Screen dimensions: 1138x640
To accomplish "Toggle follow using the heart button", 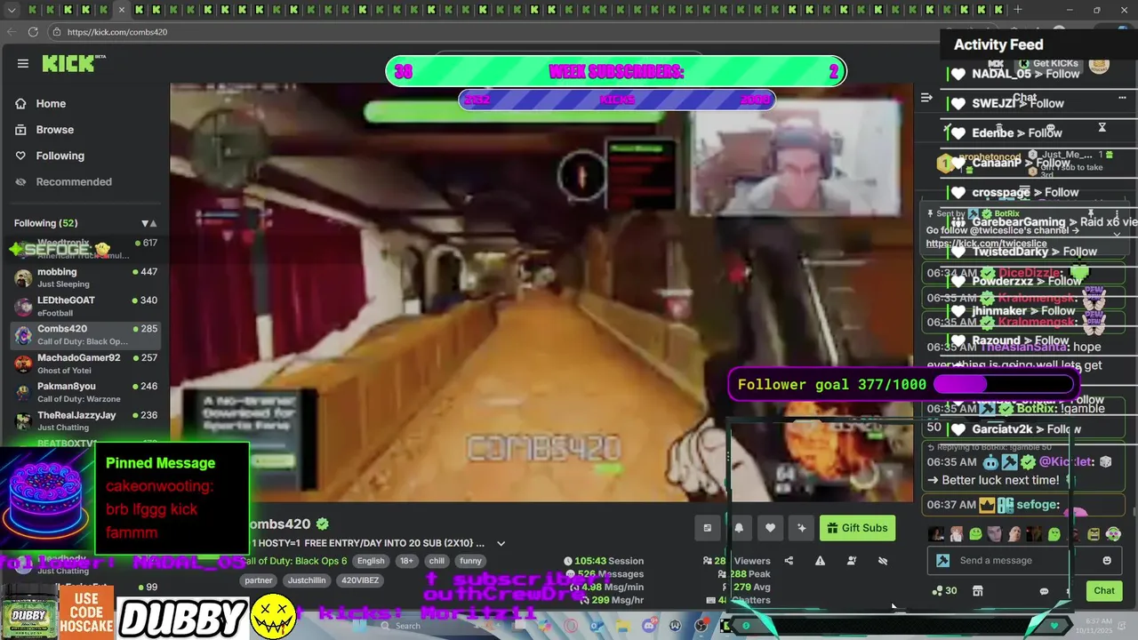I will coord(770,528).
